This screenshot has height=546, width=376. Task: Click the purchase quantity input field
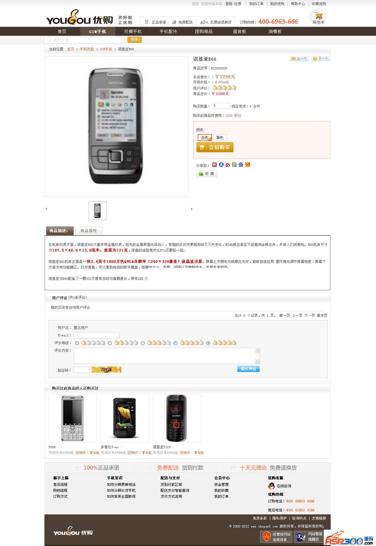coord(221,106)
